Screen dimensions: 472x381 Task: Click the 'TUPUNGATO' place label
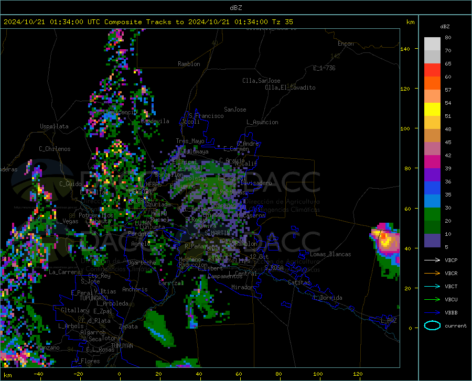[94, 298]
